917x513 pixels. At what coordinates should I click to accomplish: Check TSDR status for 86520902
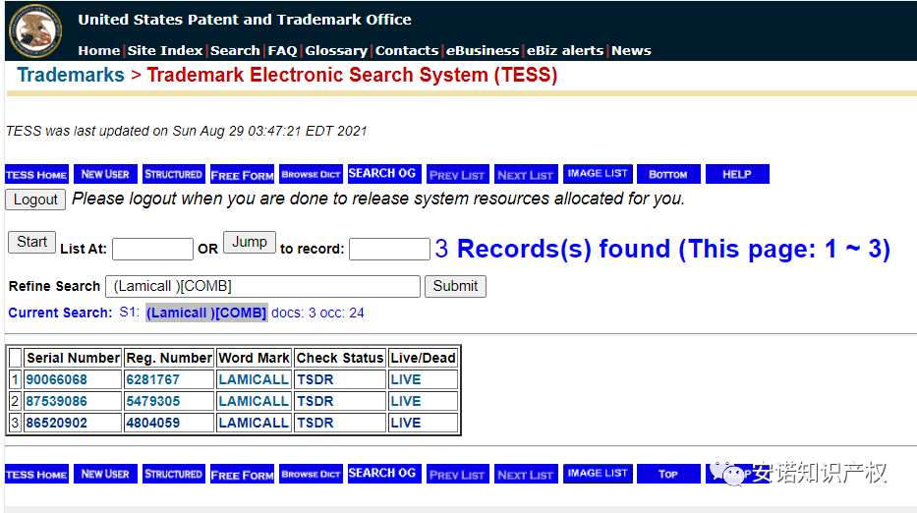click(x=315, y=423)
